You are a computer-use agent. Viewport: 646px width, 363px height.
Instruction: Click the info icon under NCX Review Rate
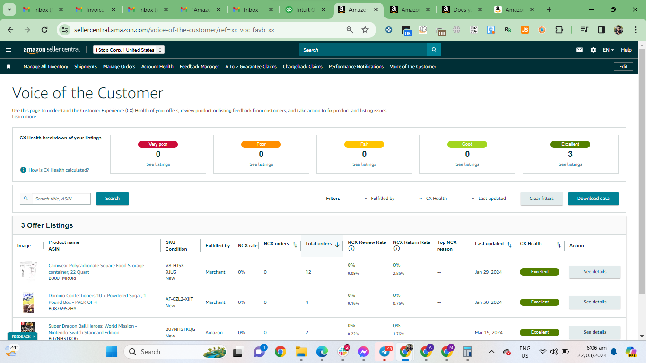coord(350,249)
